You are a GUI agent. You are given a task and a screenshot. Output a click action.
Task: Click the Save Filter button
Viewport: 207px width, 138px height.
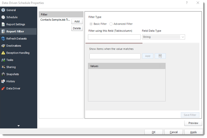pyautogui.click(x=190, y=115)
